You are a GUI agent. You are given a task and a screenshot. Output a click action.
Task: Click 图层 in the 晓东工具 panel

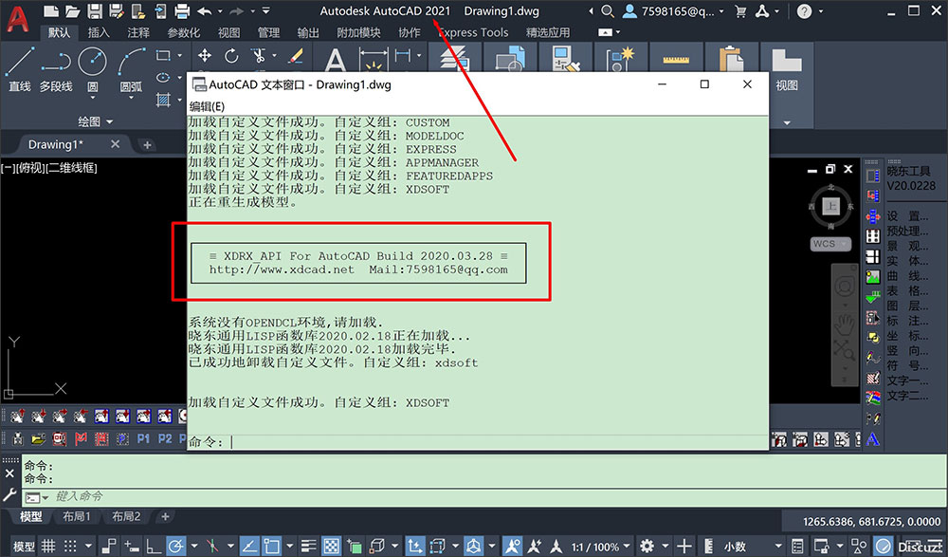[x=908, y=306]
